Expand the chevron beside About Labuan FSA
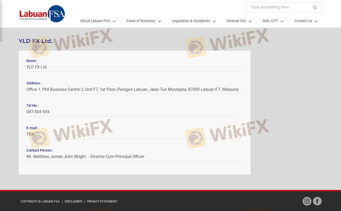Viewport: 341px width, 211px height. tap(114, 21)
